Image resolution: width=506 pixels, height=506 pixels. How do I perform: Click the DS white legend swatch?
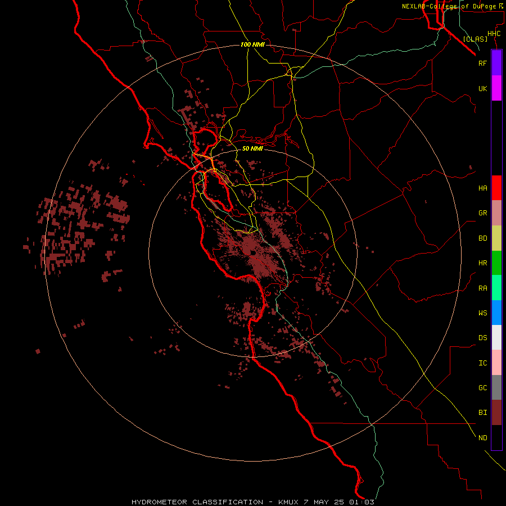coord(496,337)
